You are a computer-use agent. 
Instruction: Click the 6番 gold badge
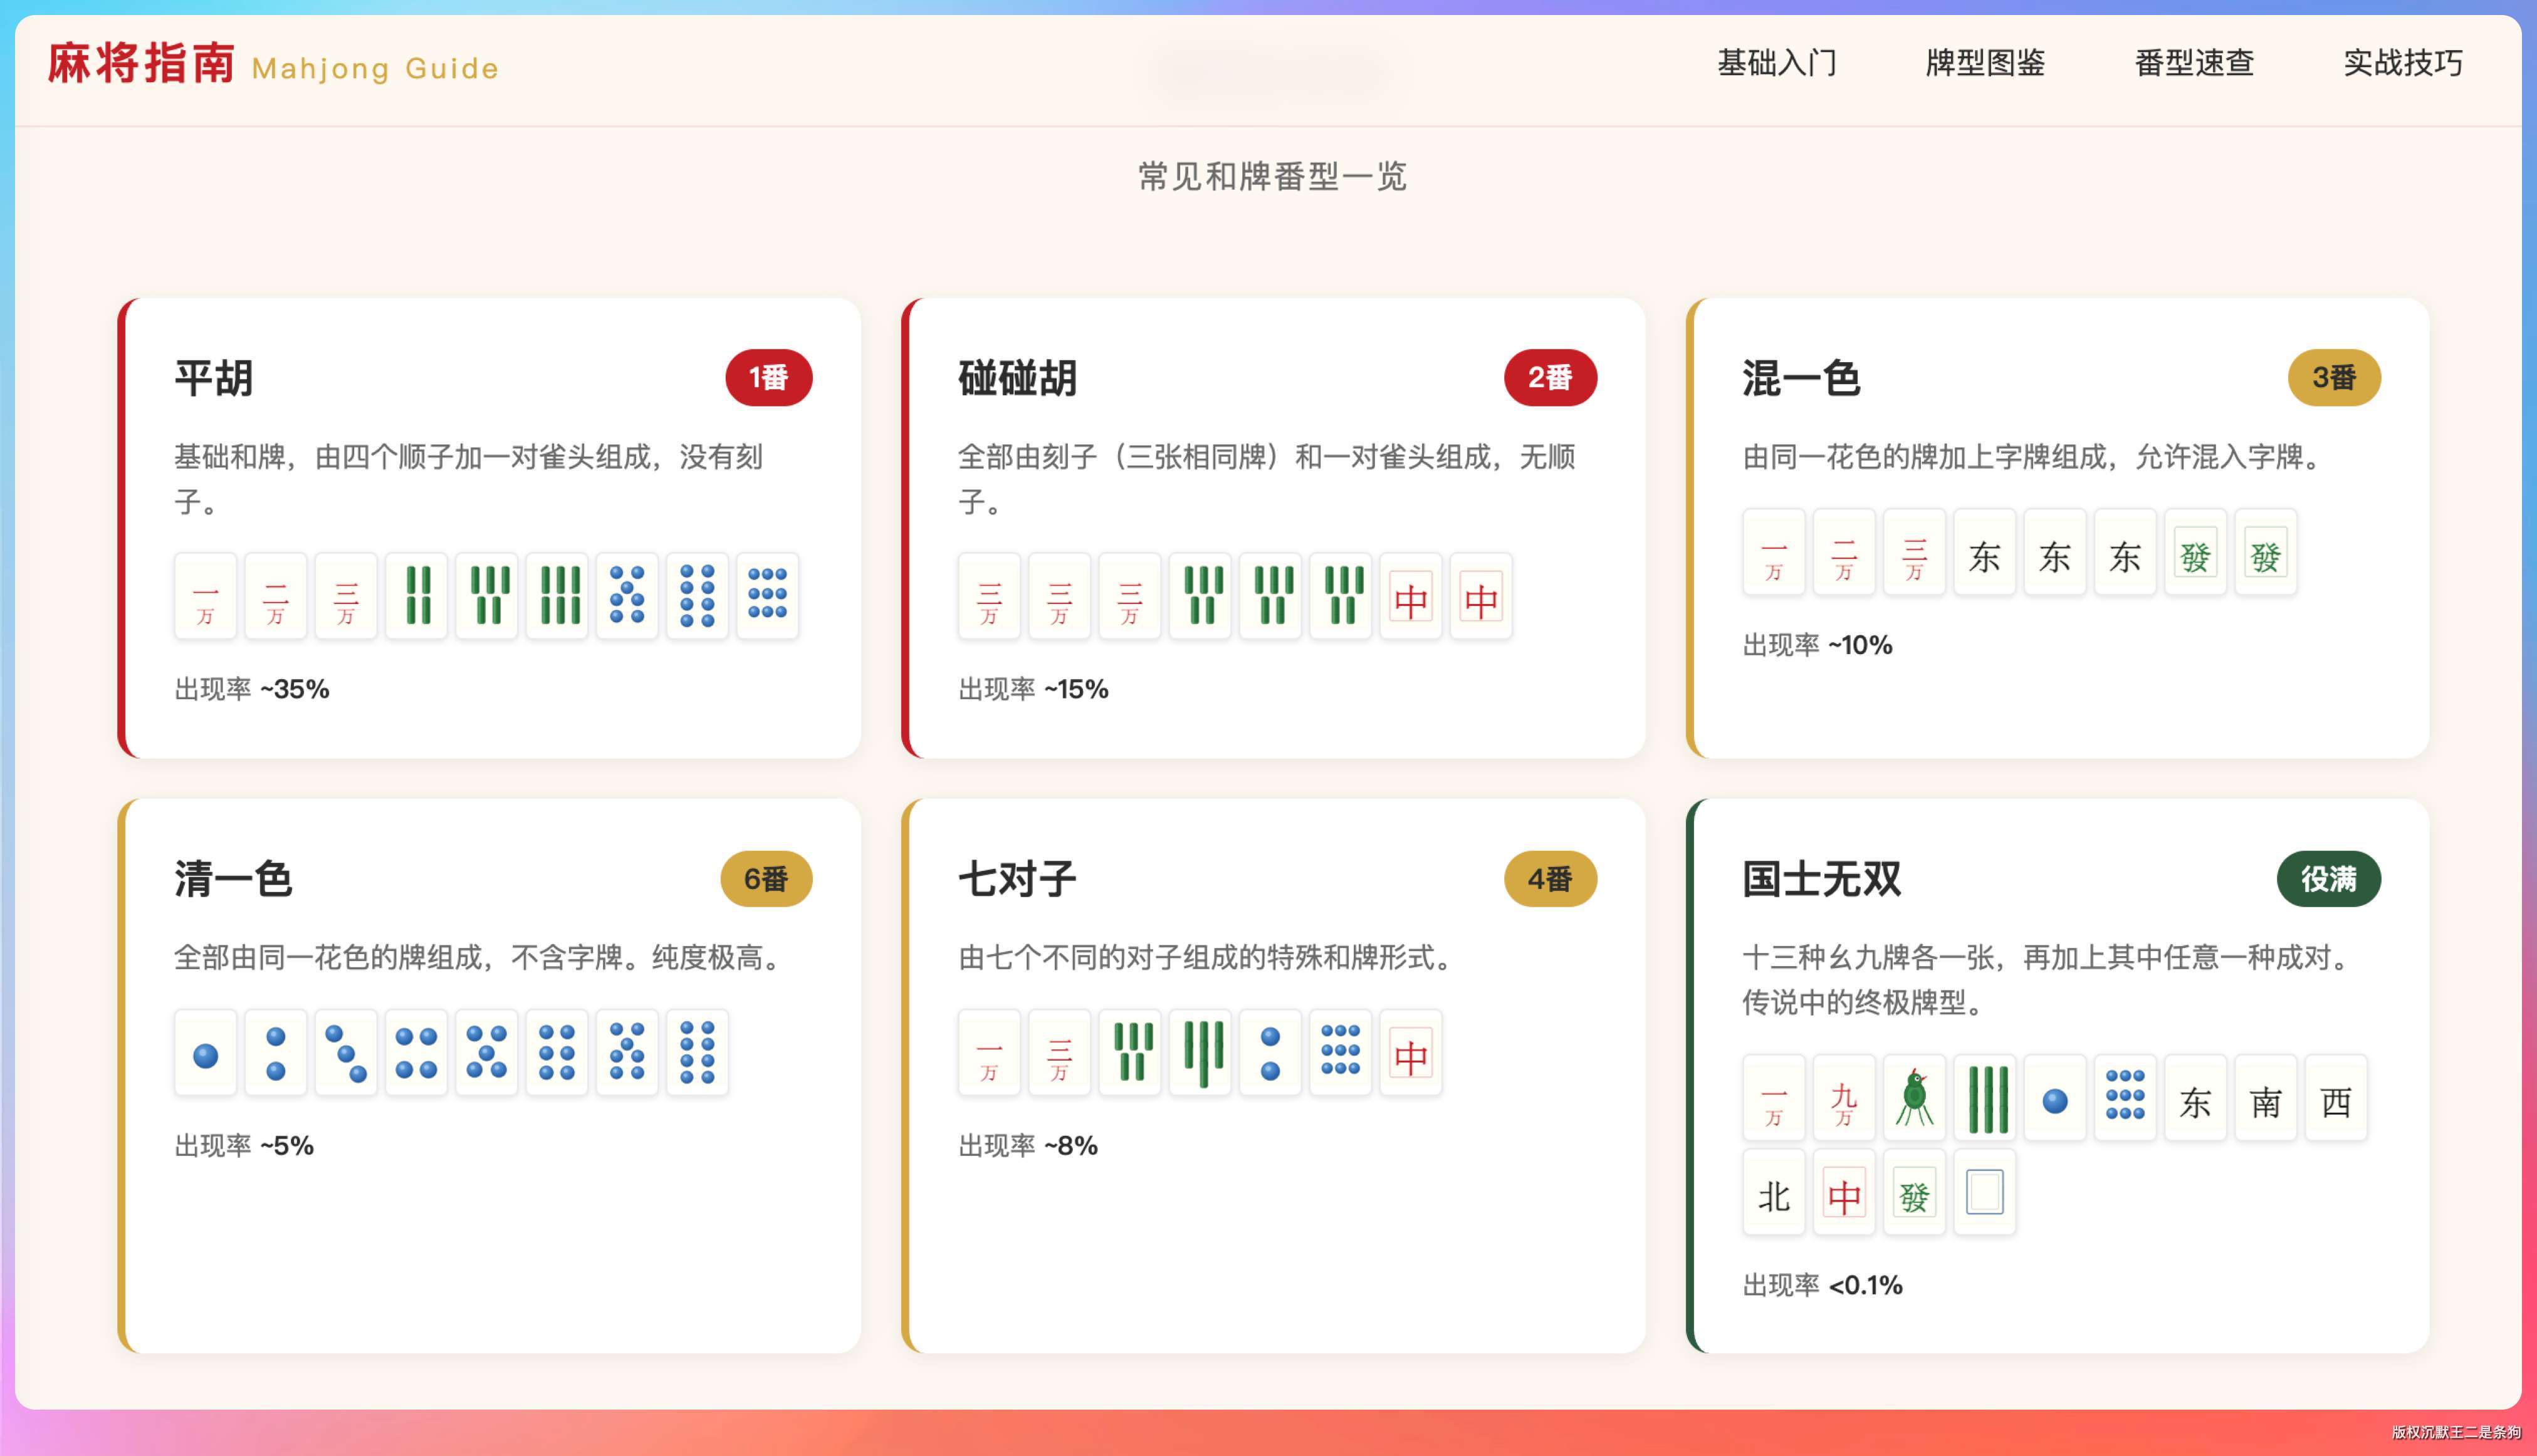click(x=766, y=878)
